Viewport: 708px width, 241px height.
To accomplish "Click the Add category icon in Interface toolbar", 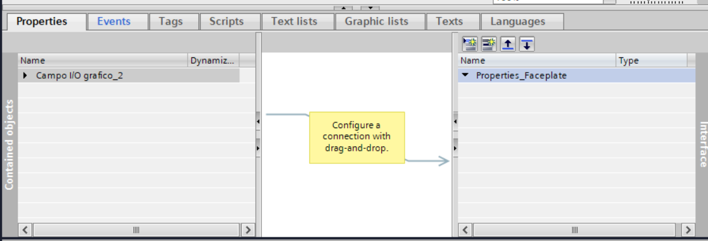I will (470, 44).
